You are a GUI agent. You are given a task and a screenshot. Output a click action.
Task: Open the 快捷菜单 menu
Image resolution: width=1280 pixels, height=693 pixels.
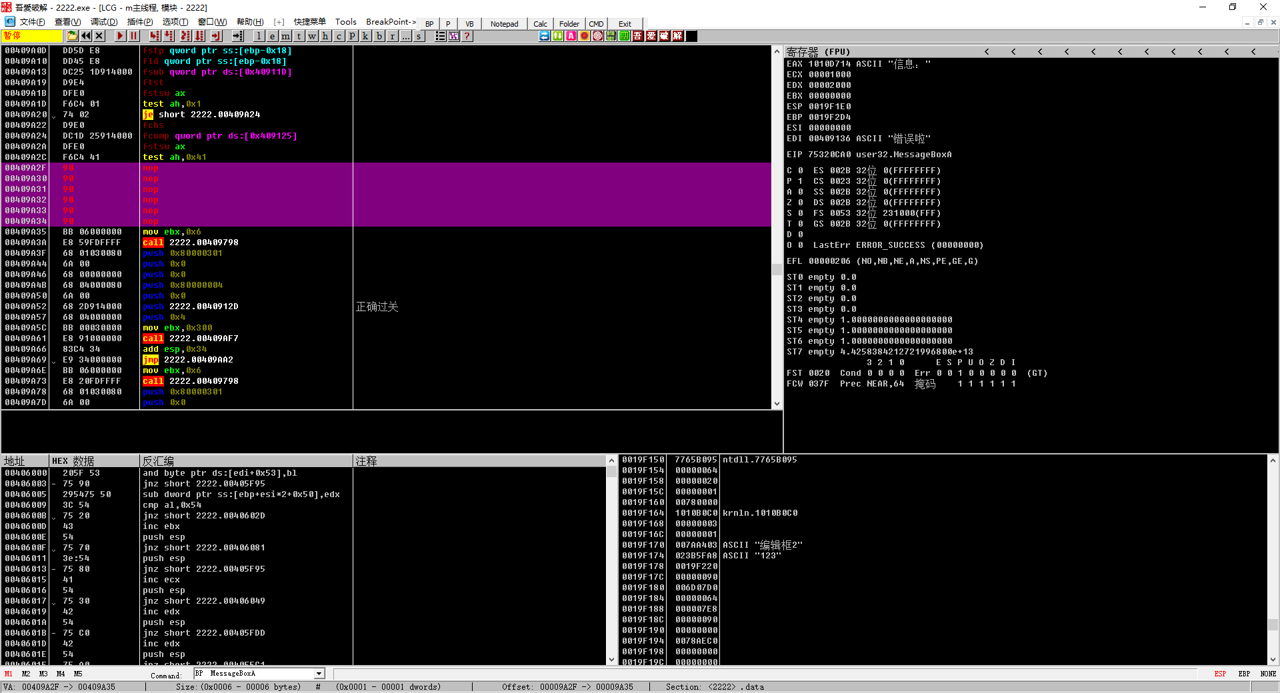310,22
